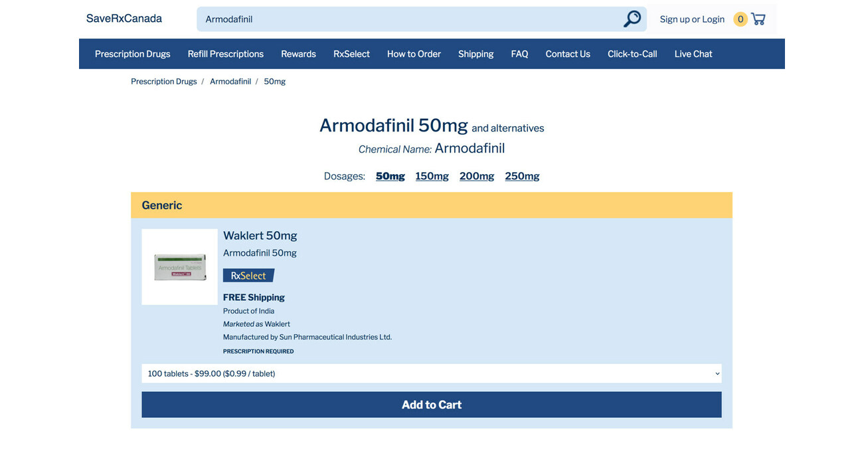Click the RxSelect badge on Waklert
Image resolution: width=864 pixels, height=453 pixels.
click(248, 275)
